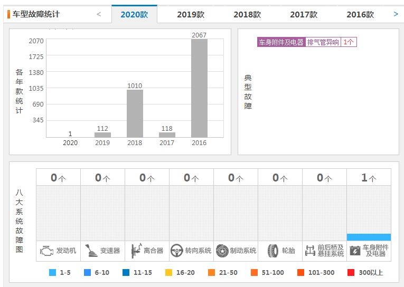The image size is (404, 287).
Task: Select the gearbox (变速器) icon
Action: [x=91, y=251]
